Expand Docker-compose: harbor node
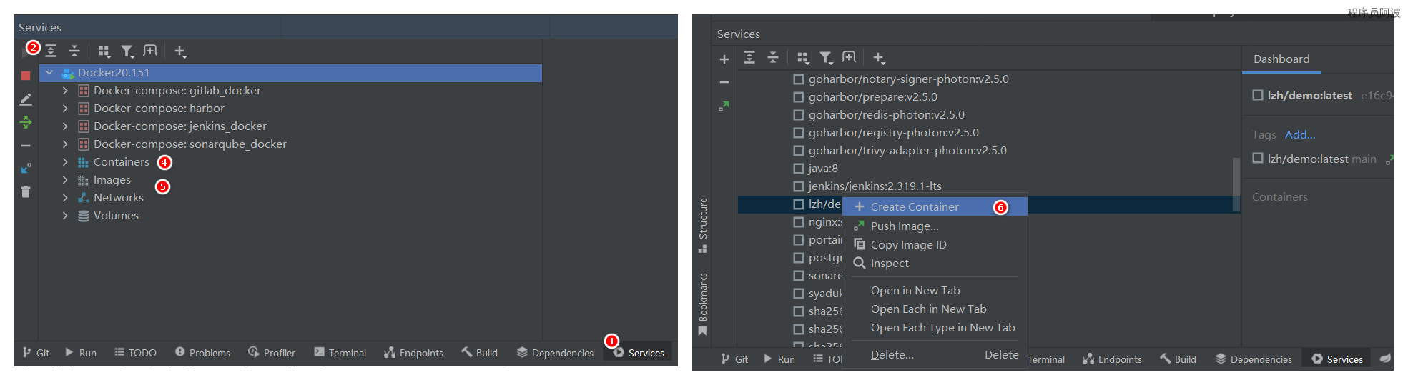Image resolution: width=1408 pixels, height=385 pixels. coord(65,109)
